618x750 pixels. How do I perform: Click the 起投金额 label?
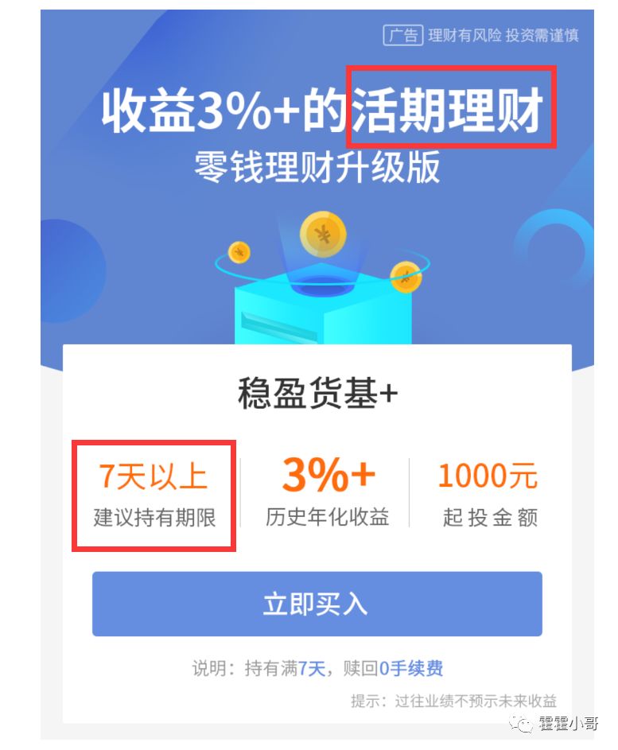[490, 518]
